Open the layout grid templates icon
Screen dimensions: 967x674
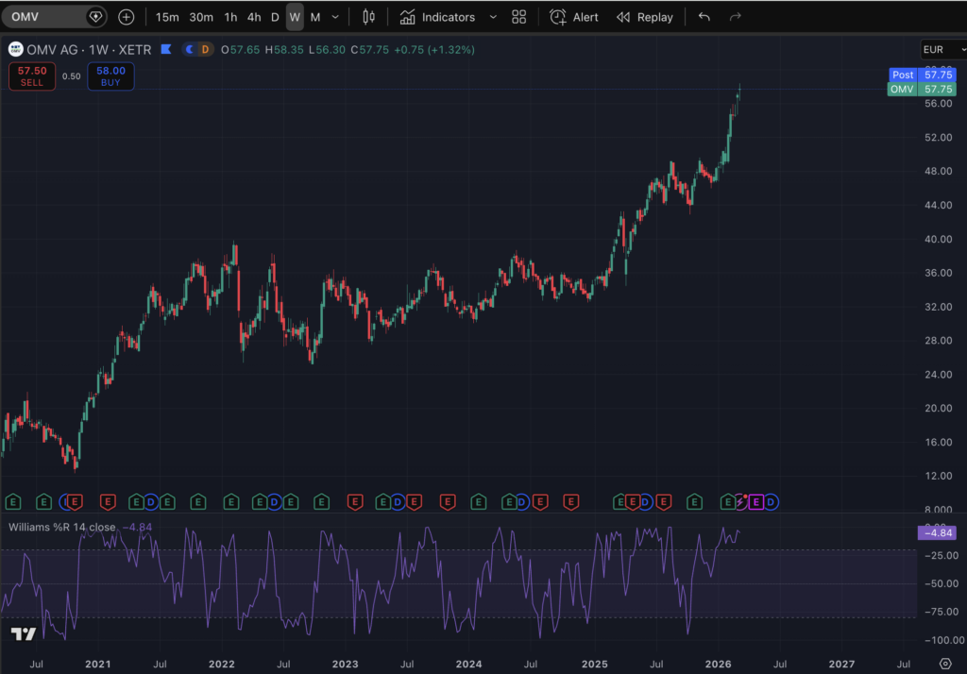(x=518, y=17)
